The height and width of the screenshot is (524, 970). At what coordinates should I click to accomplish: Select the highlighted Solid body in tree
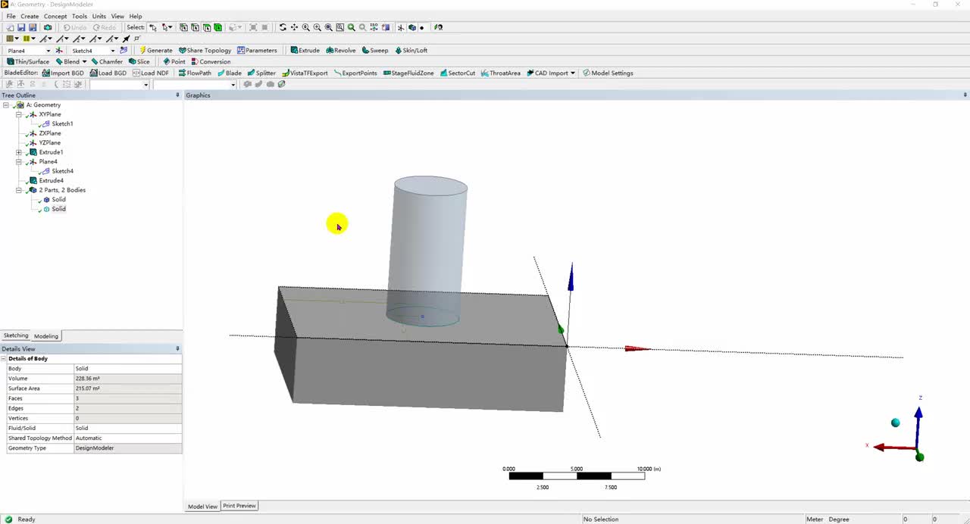tap(58, 209)
